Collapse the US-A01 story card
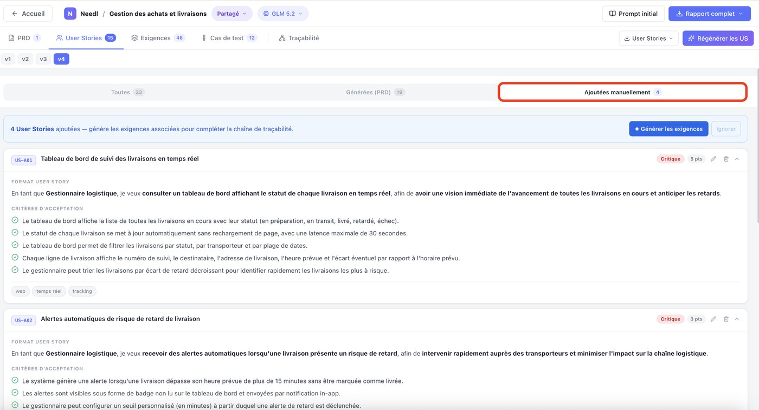The width and height of the screenshot is (759, 410). (737, 159)
